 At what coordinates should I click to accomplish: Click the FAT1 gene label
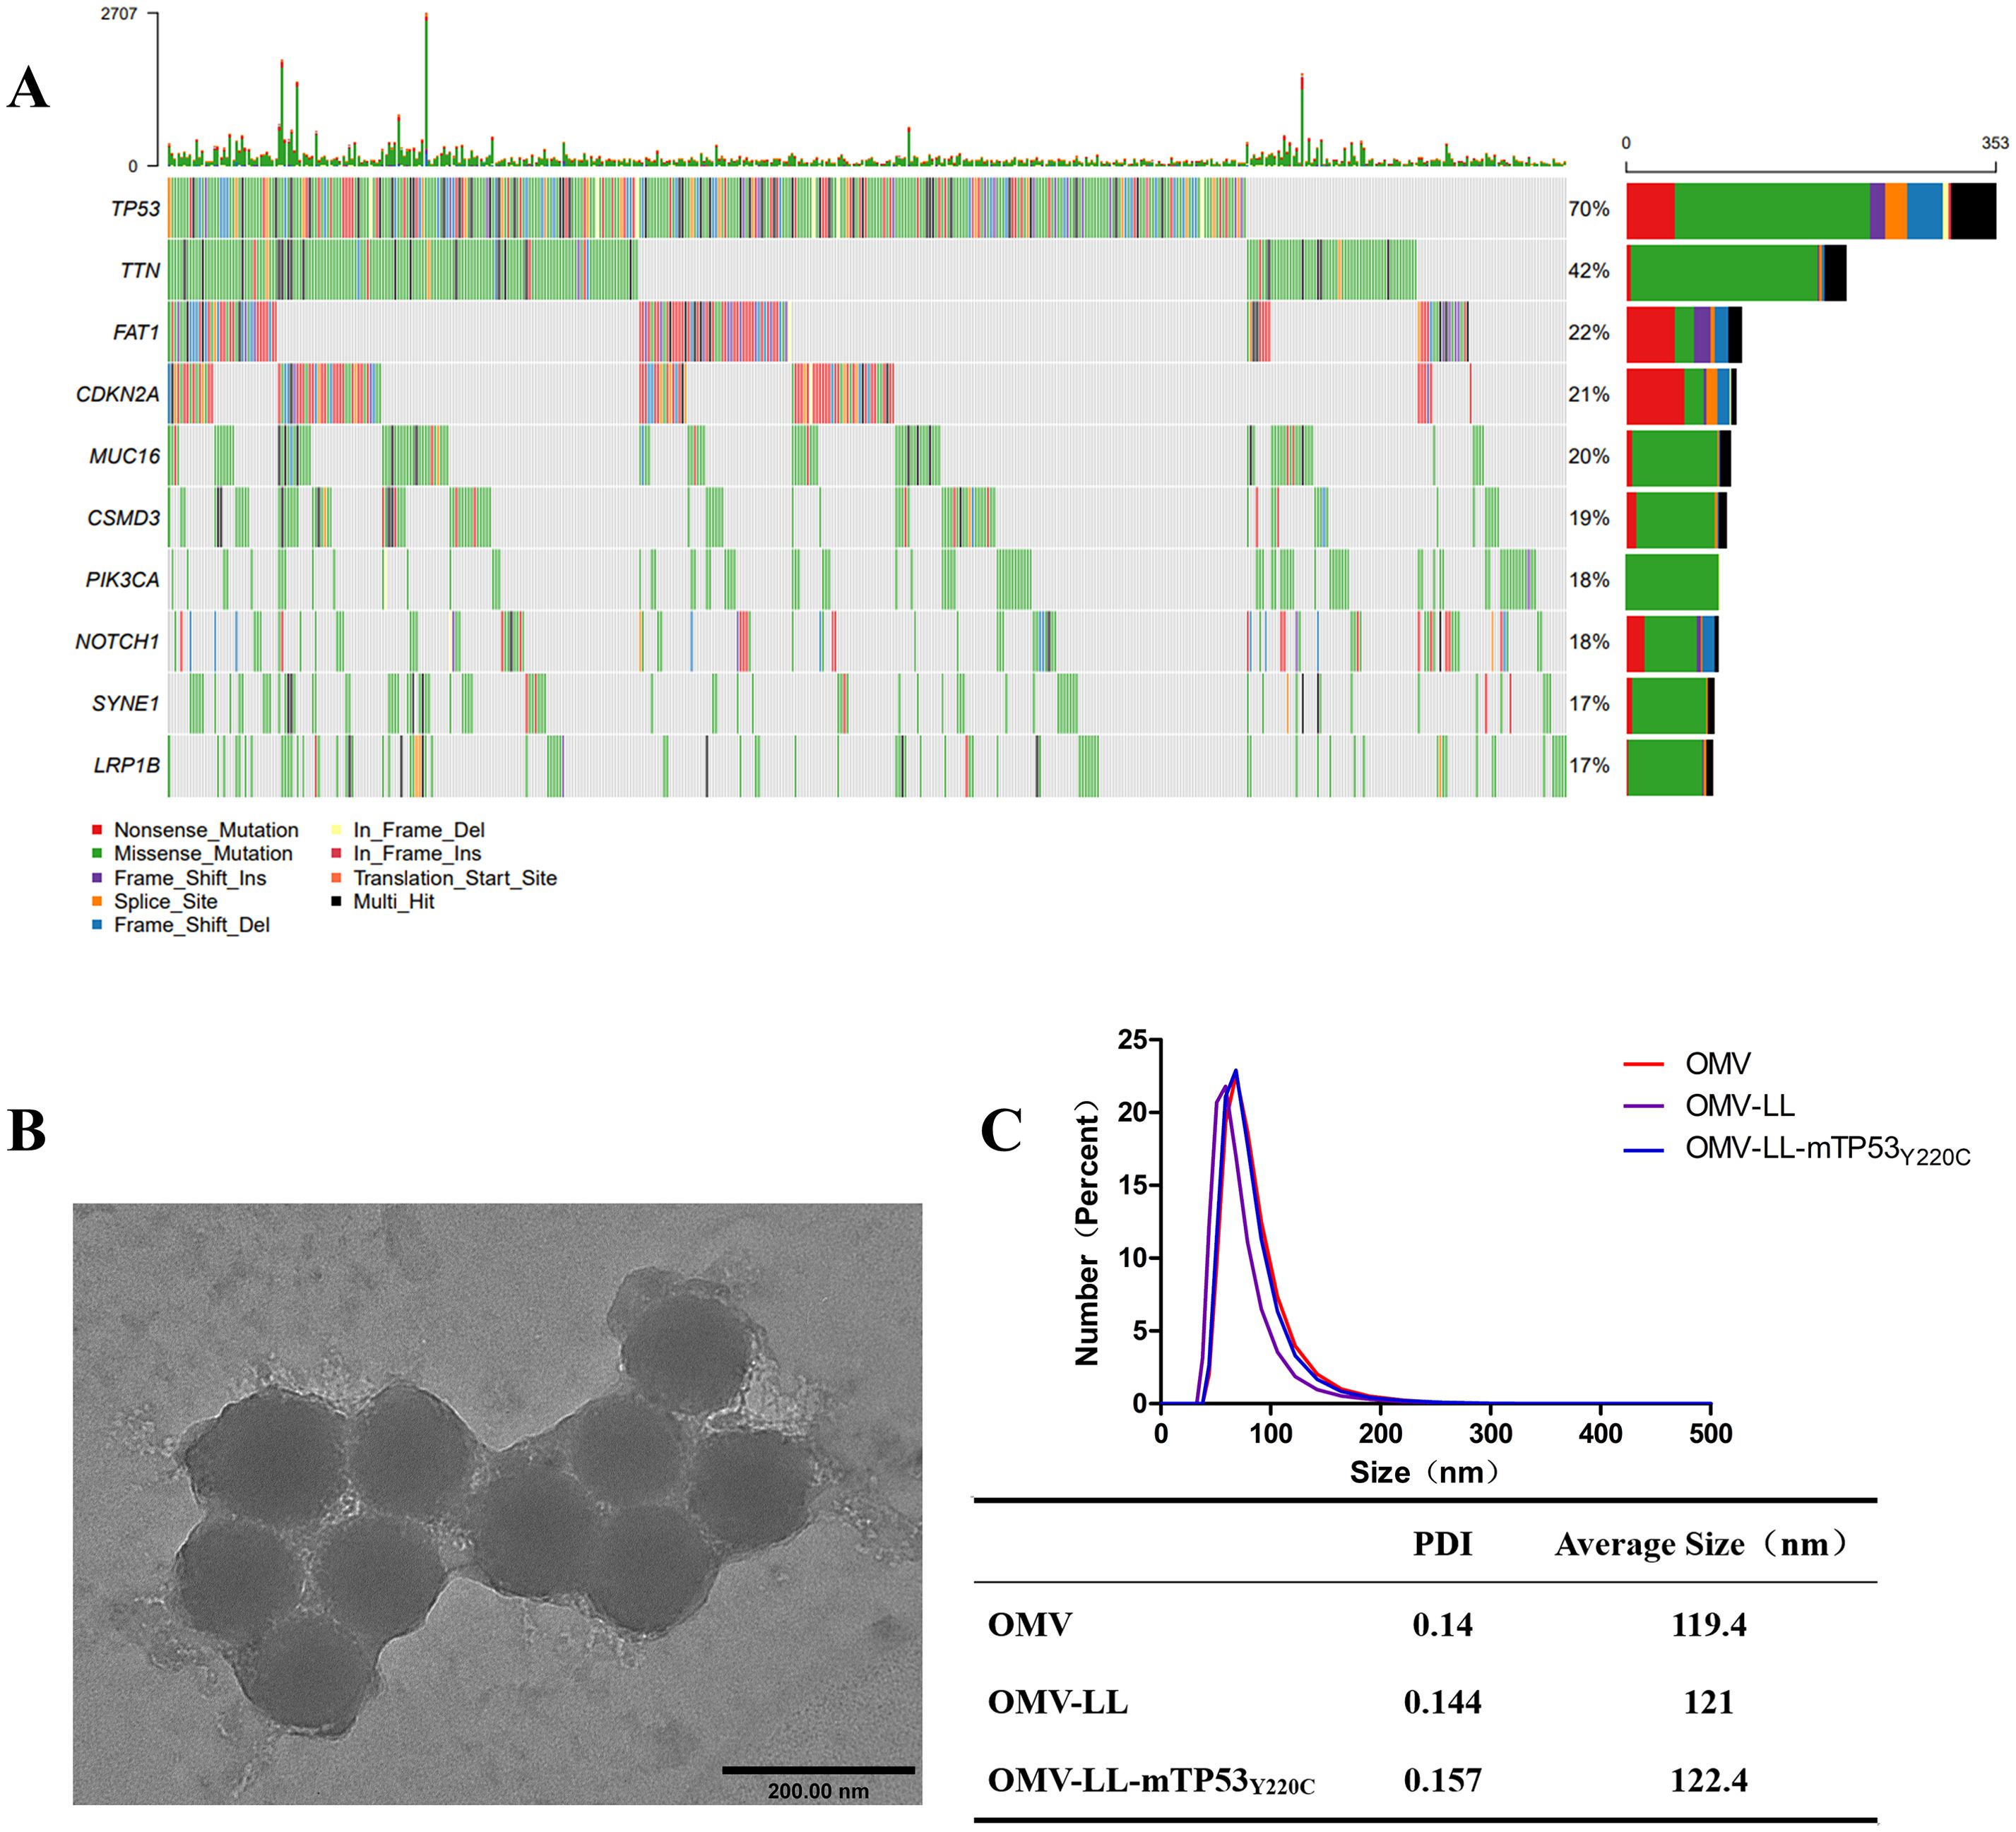click(136, 333)
